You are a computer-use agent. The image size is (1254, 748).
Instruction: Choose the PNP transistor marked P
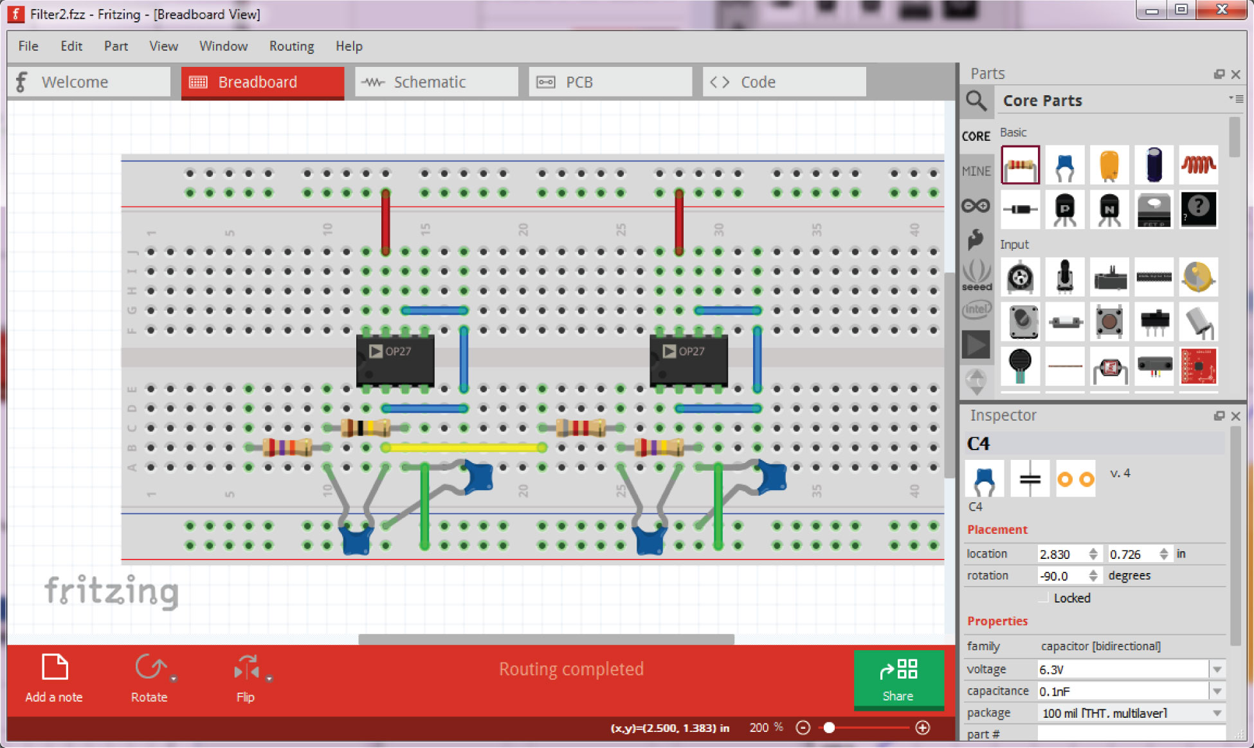point(1065,209)
